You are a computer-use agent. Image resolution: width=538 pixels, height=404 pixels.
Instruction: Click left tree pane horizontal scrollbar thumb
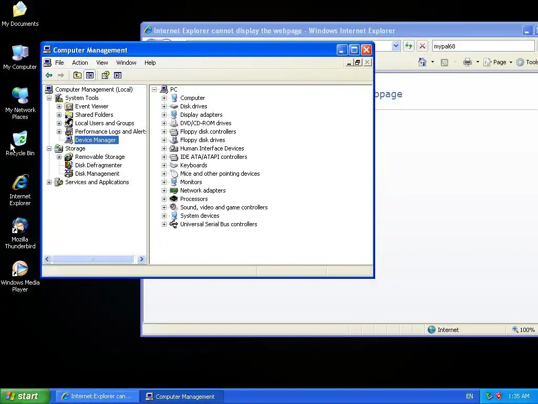92,259
